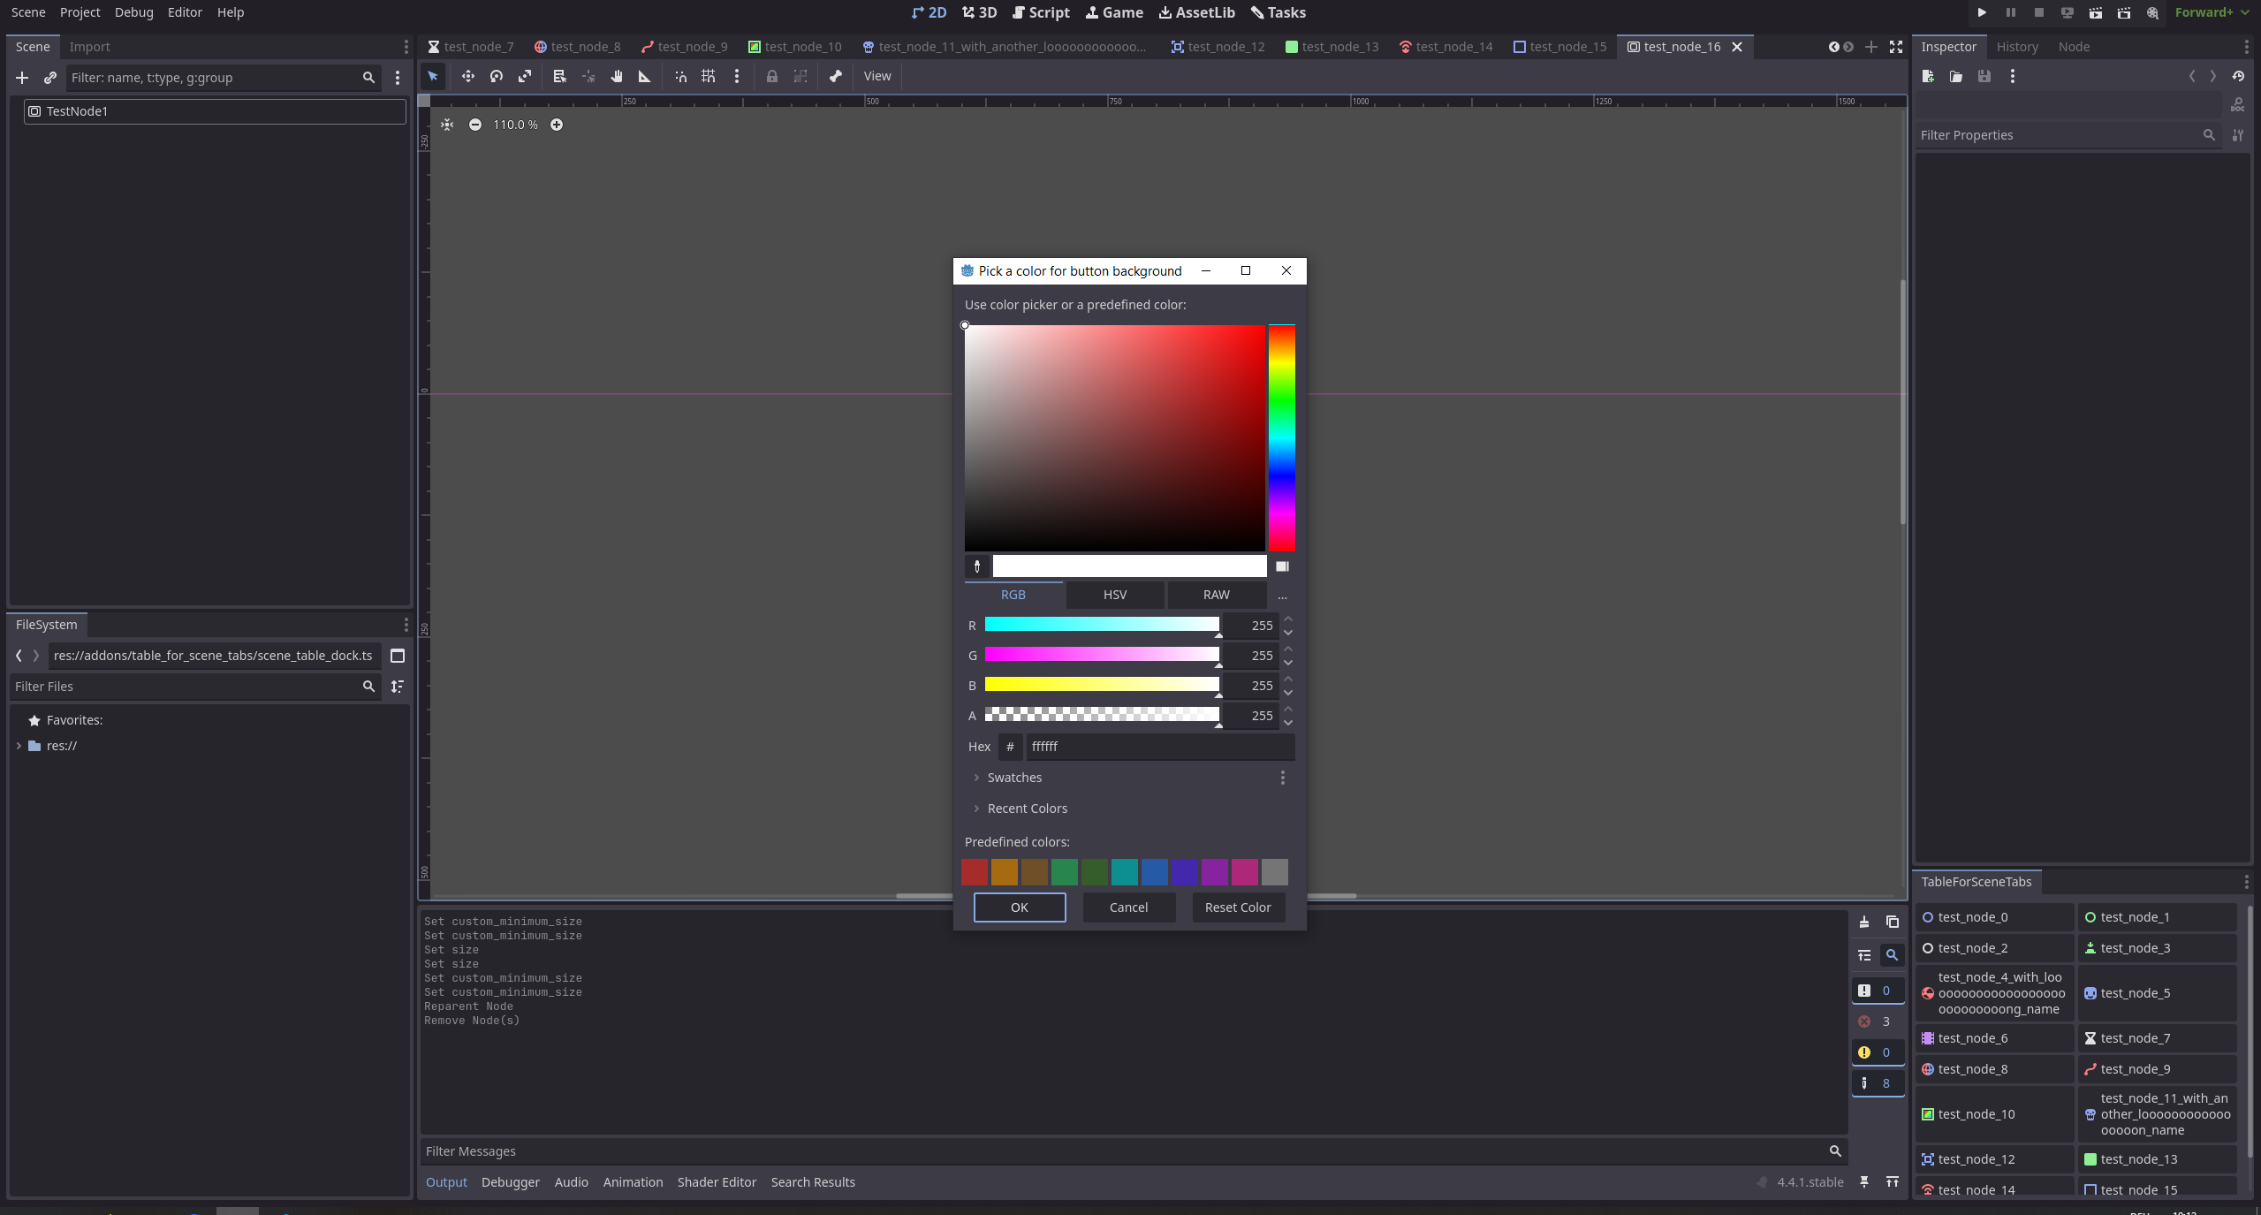Screen dimensions: 2261x1215
Task: Open the Debug menu
Action: (x=133, y=12)
